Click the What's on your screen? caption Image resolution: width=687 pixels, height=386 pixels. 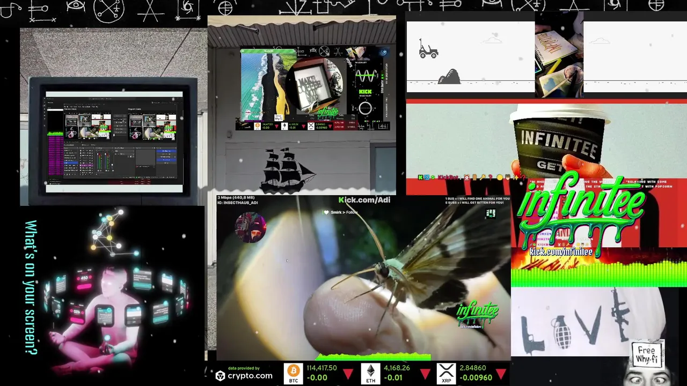[31, 287]
